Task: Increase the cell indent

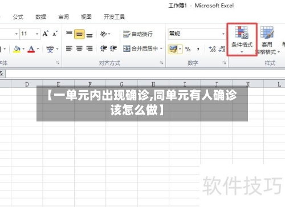Action: pyautogui.click(x=113, y=48)
